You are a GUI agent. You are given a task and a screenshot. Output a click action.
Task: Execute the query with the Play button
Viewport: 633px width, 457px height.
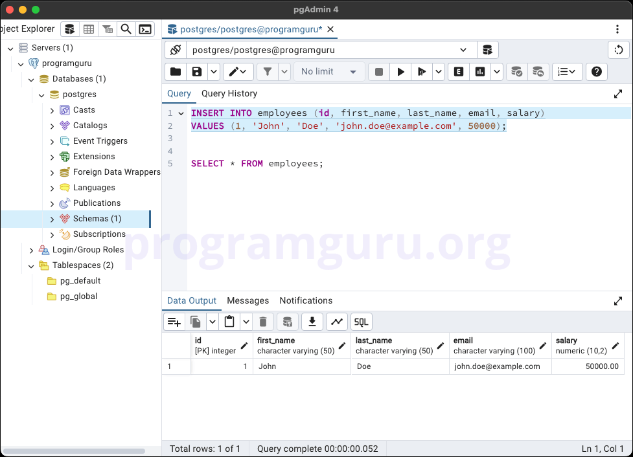[401, 71]
